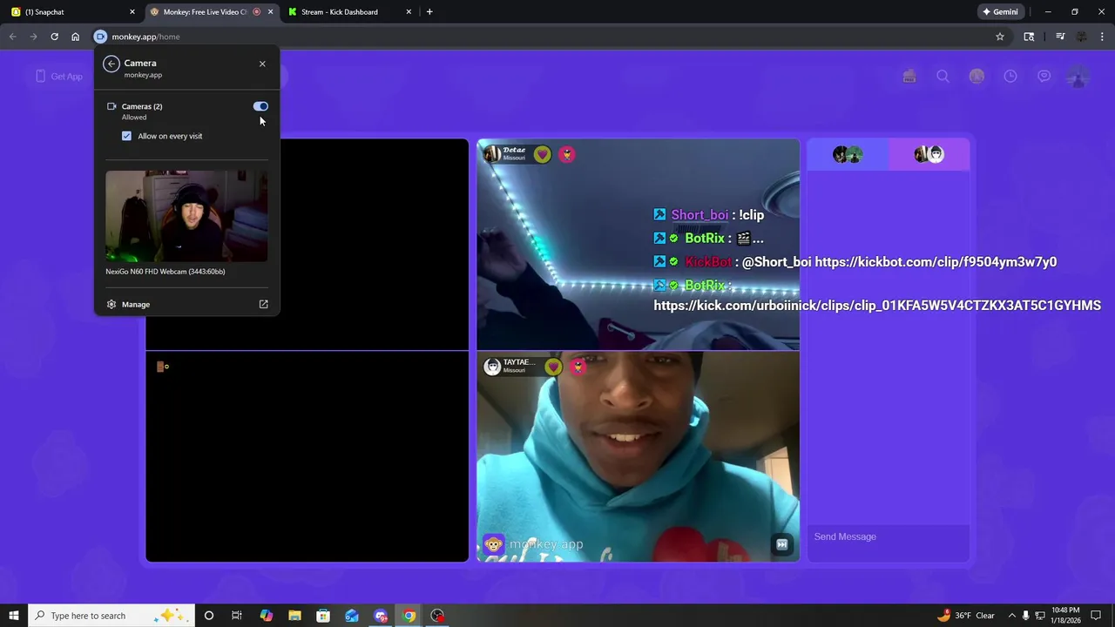This screenshot has height=627, width=1115.
Task: Open the kickbot.com clip link
Action: 936,262
